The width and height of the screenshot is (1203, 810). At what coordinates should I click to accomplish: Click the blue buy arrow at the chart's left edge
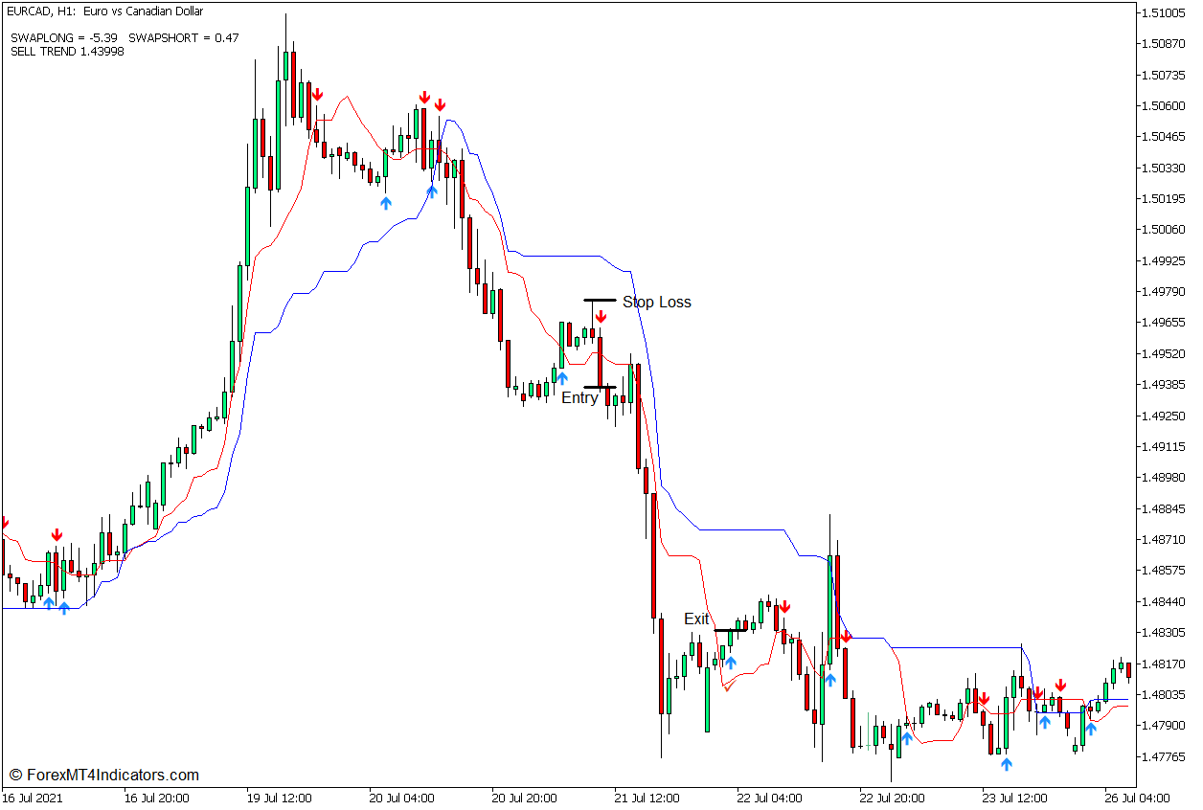pyautogui.click(x=48, y=602)
